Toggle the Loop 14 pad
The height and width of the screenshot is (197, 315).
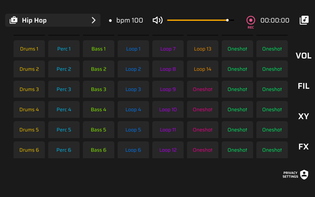pyautogui.click(x=203, y=69)
